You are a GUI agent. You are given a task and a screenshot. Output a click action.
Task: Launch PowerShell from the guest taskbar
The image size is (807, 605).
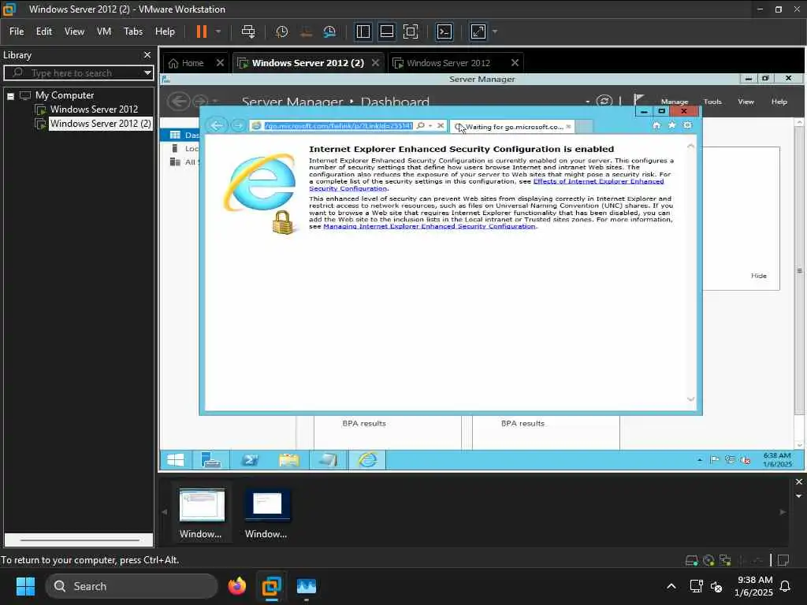[x=250, y=460]
